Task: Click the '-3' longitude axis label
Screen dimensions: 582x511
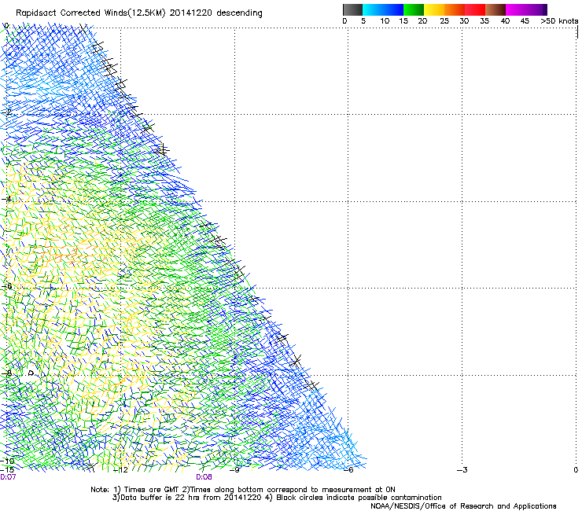Action: [462, 470]
